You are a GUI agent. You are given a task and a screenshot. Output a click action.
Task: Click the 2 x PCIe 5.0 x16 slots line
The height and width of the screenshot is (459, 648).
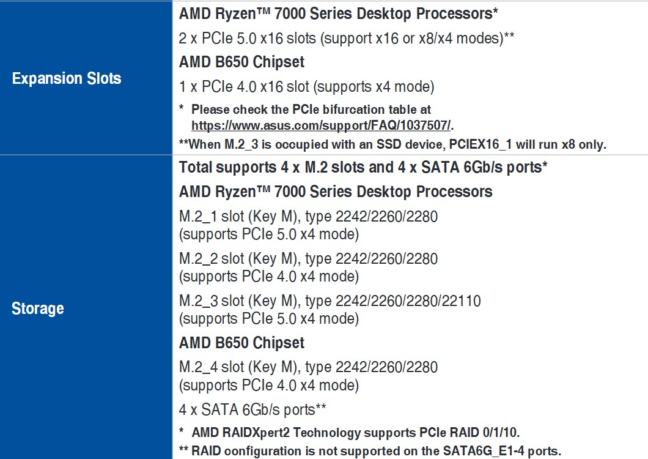pyautogui.click(x=347, y=38)
